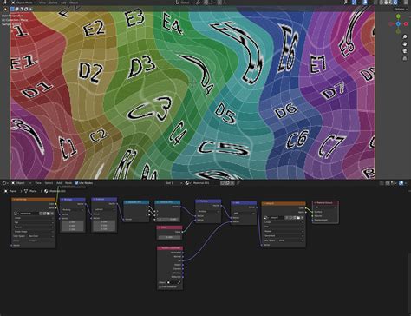Click the Value node's numeric value field
411x316 pixels.
coord(170,237)
